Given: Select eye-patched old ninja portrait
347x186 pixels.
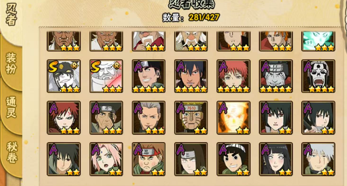Looking at the screenshot, I should click(106, 118).
